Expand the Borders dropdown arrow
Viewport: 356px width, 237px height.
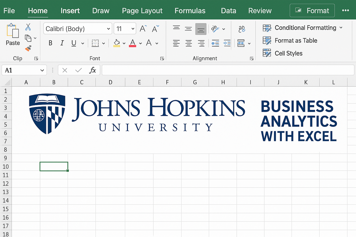(104, 44)
